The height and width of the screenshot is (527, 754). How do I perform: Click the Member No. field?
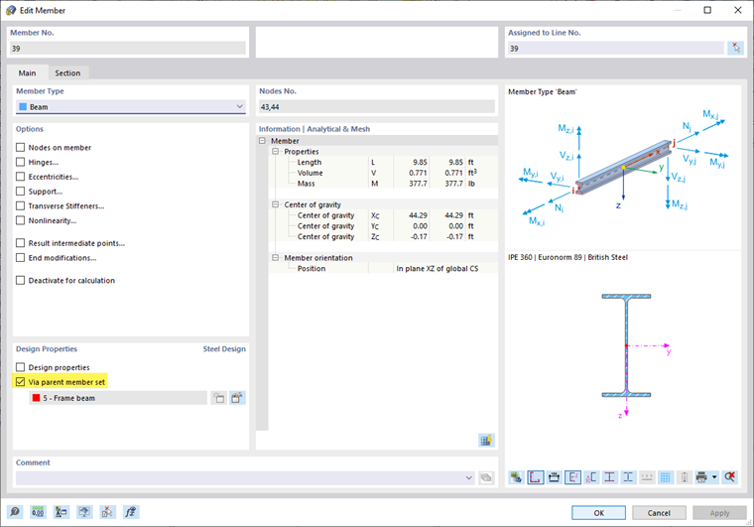128,48
